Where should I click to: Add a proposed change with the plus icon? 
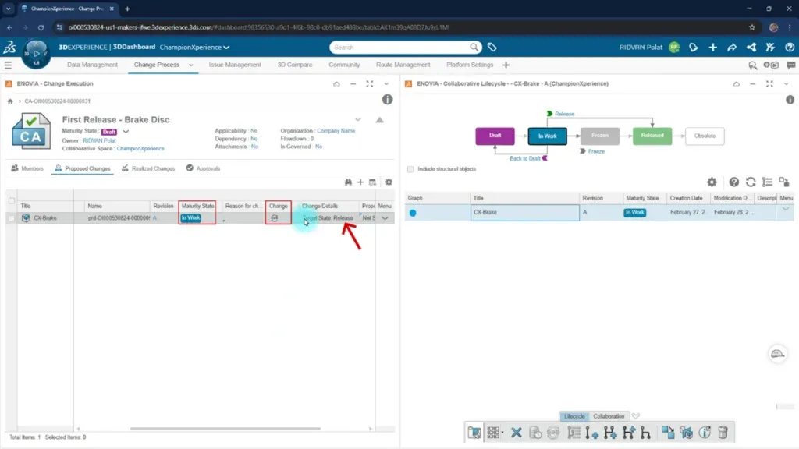point(360,182)
